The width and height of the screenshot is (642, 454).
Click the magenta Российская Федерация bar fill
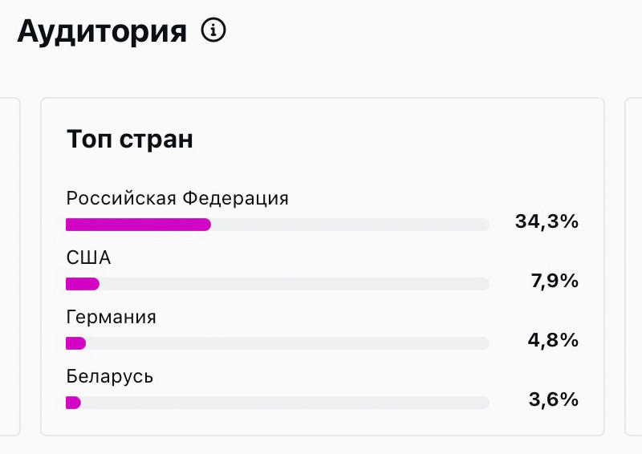pyautogui.click(x=138, y=225)
